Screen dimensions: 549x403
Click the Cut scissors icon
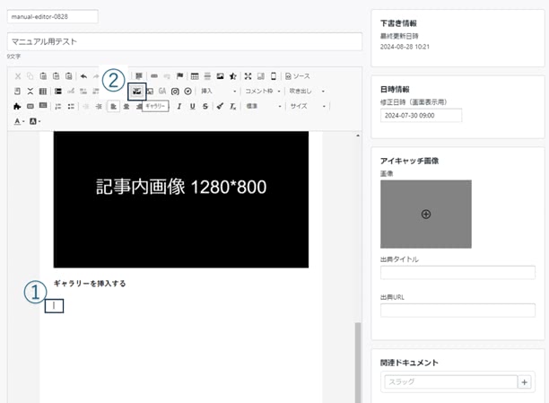pyautogui.click(x=18, y=76)
